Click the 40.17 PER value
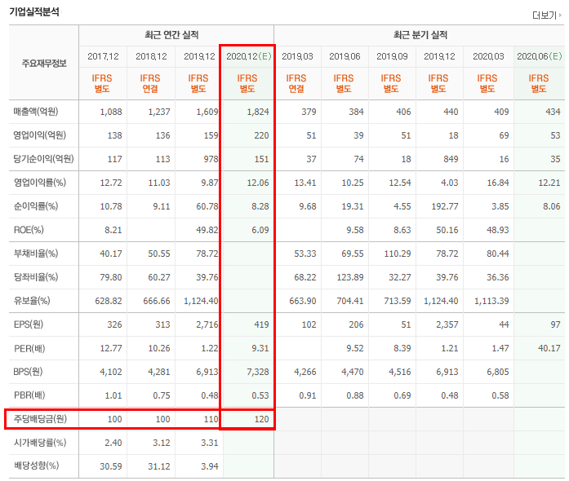This screenshot has width=569, height=481. pyautogui.click(x=549, y=348)
